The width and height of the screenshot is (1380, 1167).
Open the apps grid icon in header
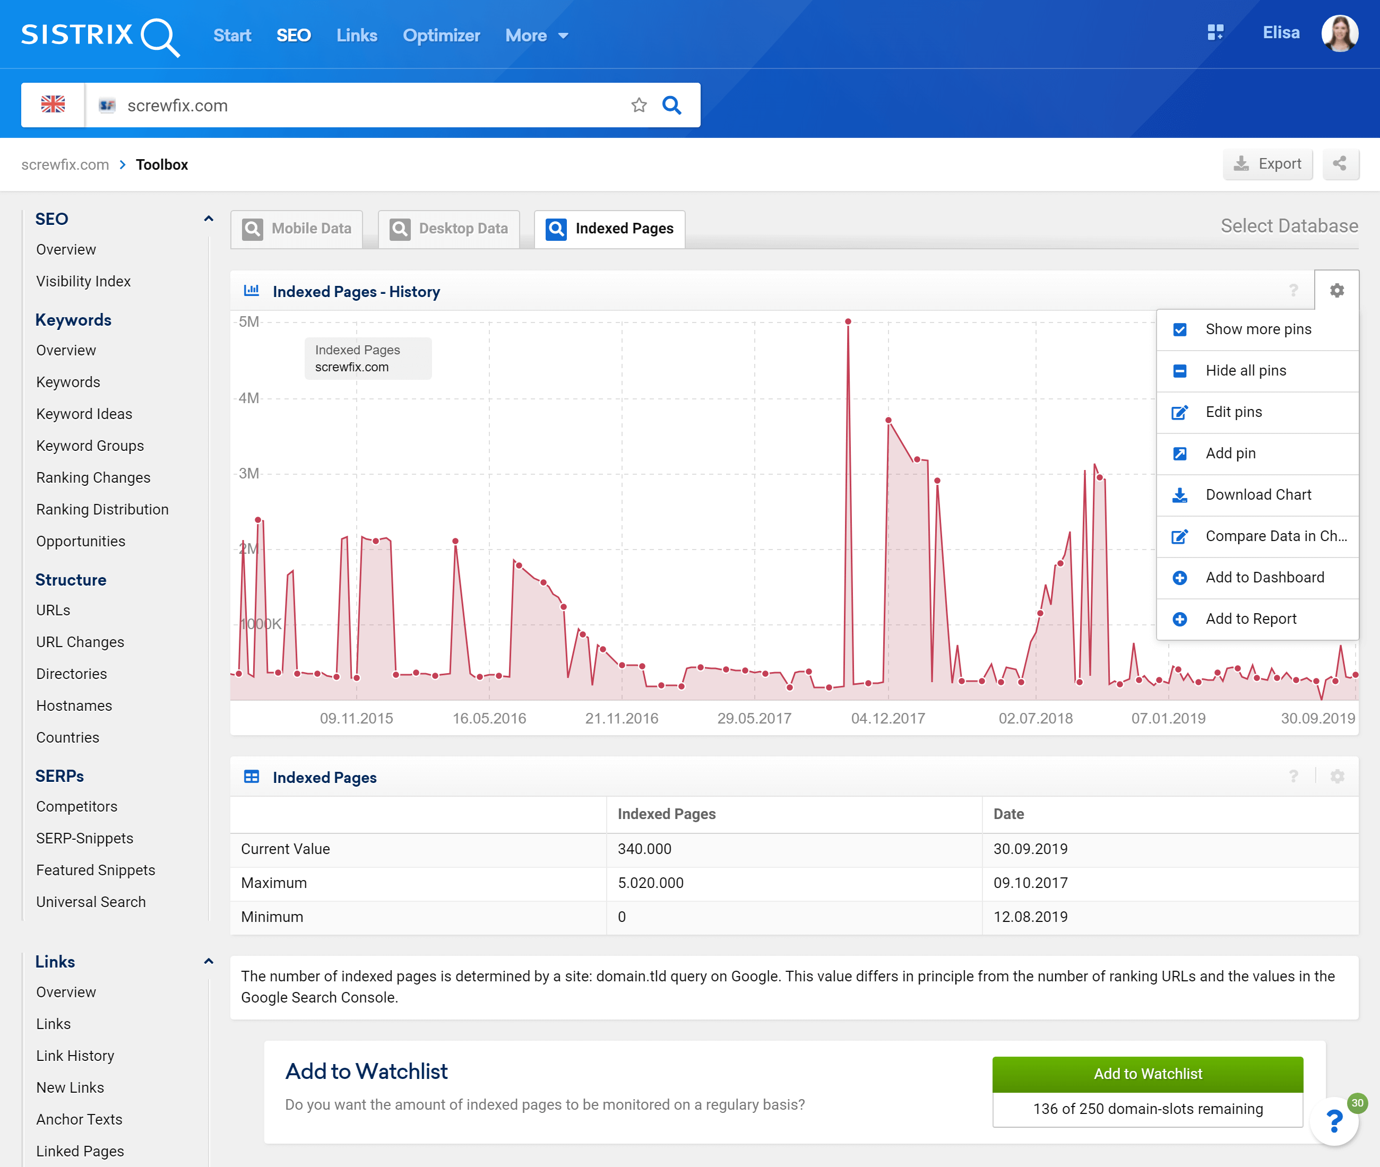click(1215, 32)
